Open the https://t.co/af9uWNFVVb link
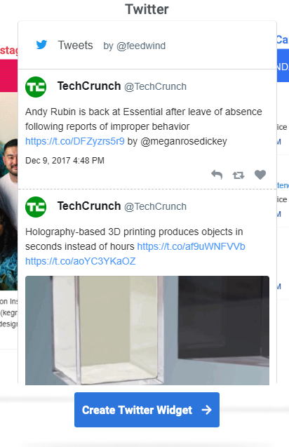This screenshot has height=447, width=289. point(191,246)
